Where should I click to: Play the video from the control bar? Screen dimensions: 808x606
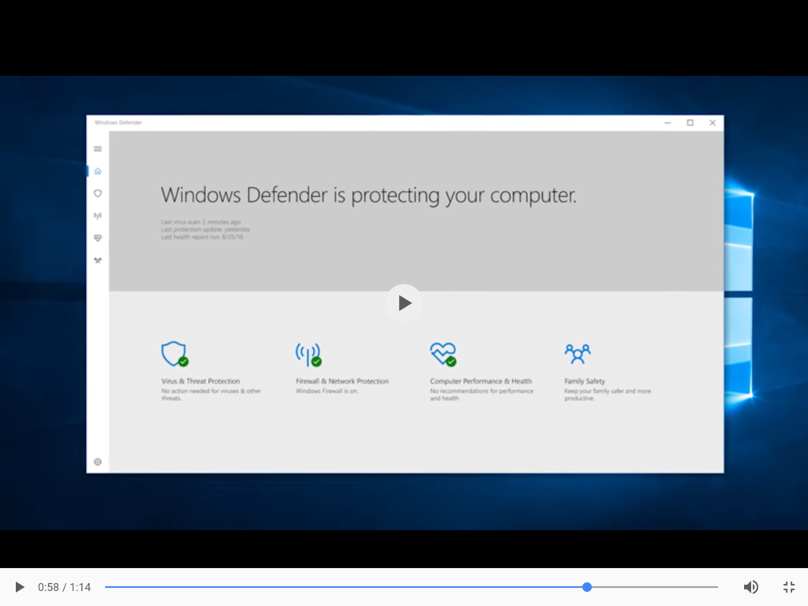click(19, 587)
